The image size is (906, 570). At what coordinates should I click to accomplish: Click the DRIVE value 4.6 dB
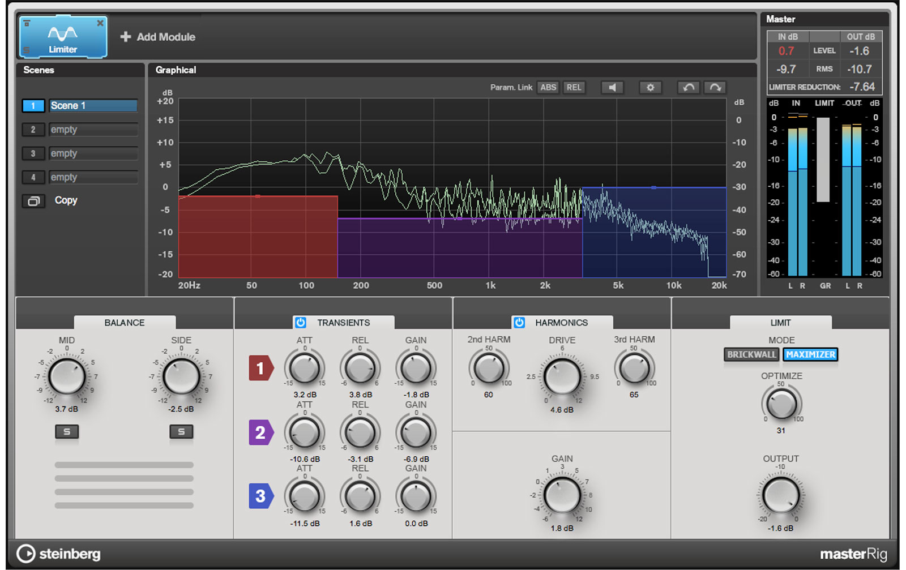(x=562, y=410)
